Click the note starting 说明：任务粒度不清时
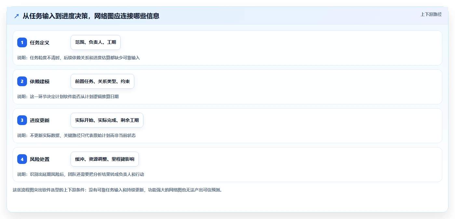This screenshot has height=219, width=455. pos(78,58)
